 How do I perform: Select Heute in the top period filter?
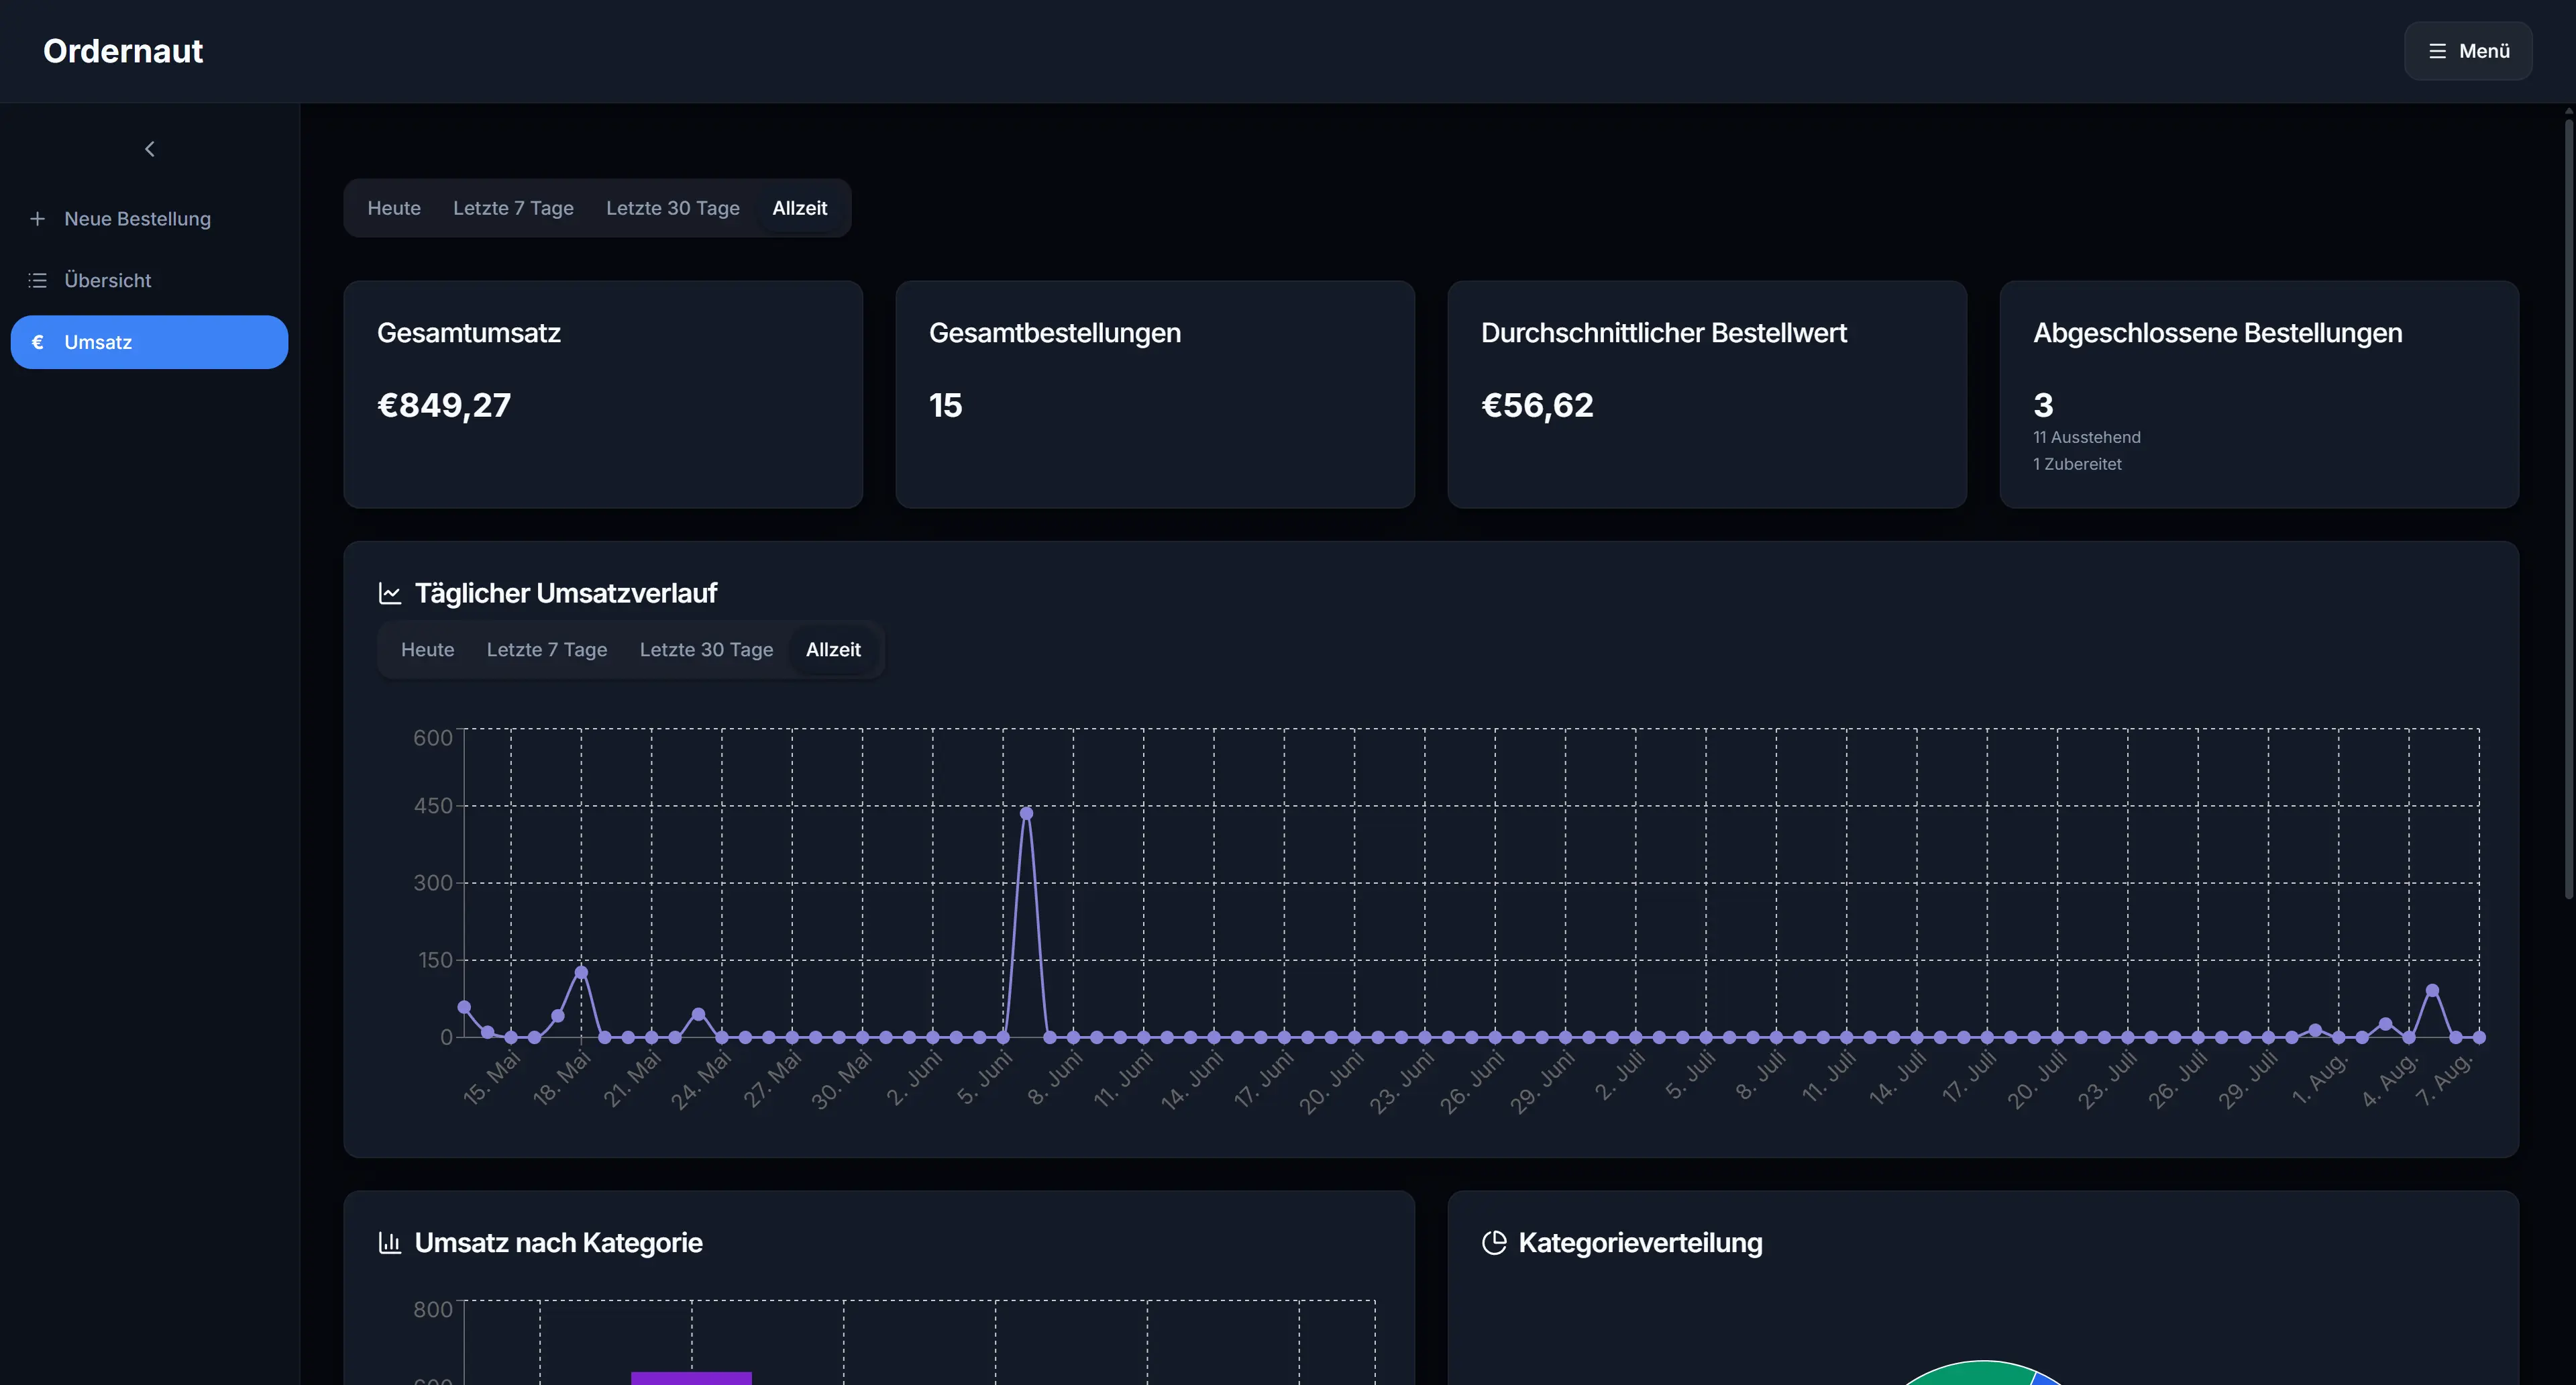tap(394, 208)
